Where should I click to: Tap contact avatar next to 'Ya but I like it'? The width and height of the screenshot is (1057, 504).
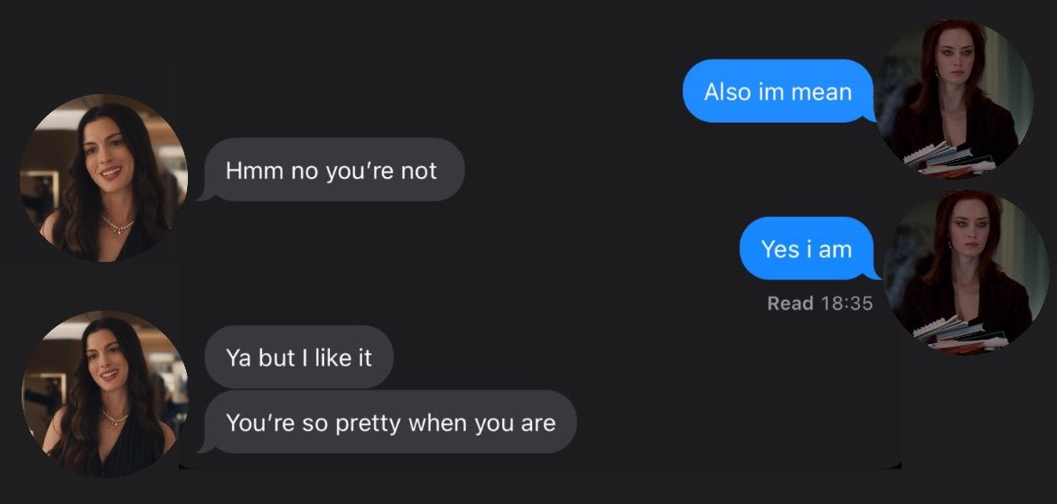[105, 394]
